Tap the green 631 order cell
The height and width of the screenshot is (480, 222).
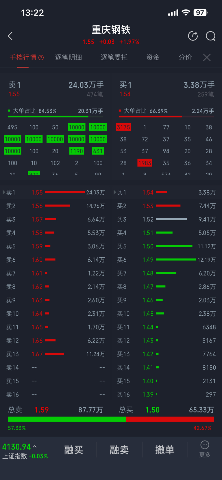coord(98,151)
